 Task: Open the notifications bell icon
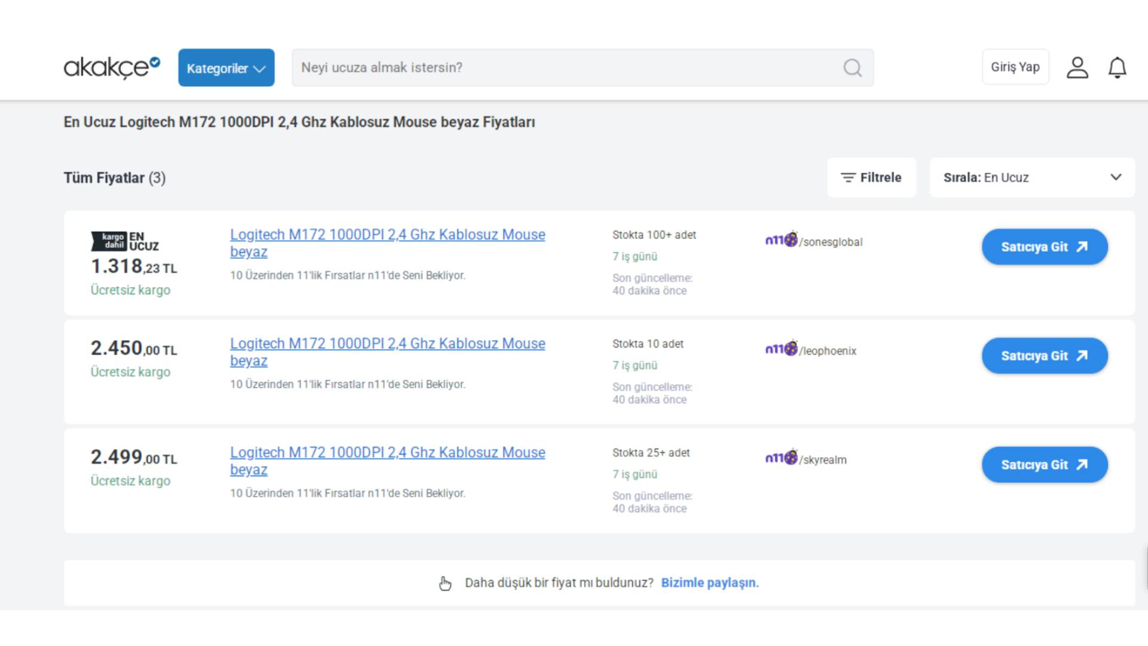(1118, 68)
